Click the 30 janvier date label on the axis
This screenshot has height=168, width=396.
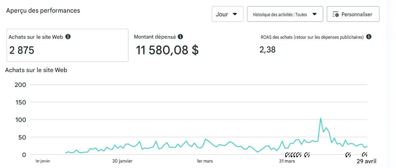click(123, 161)
